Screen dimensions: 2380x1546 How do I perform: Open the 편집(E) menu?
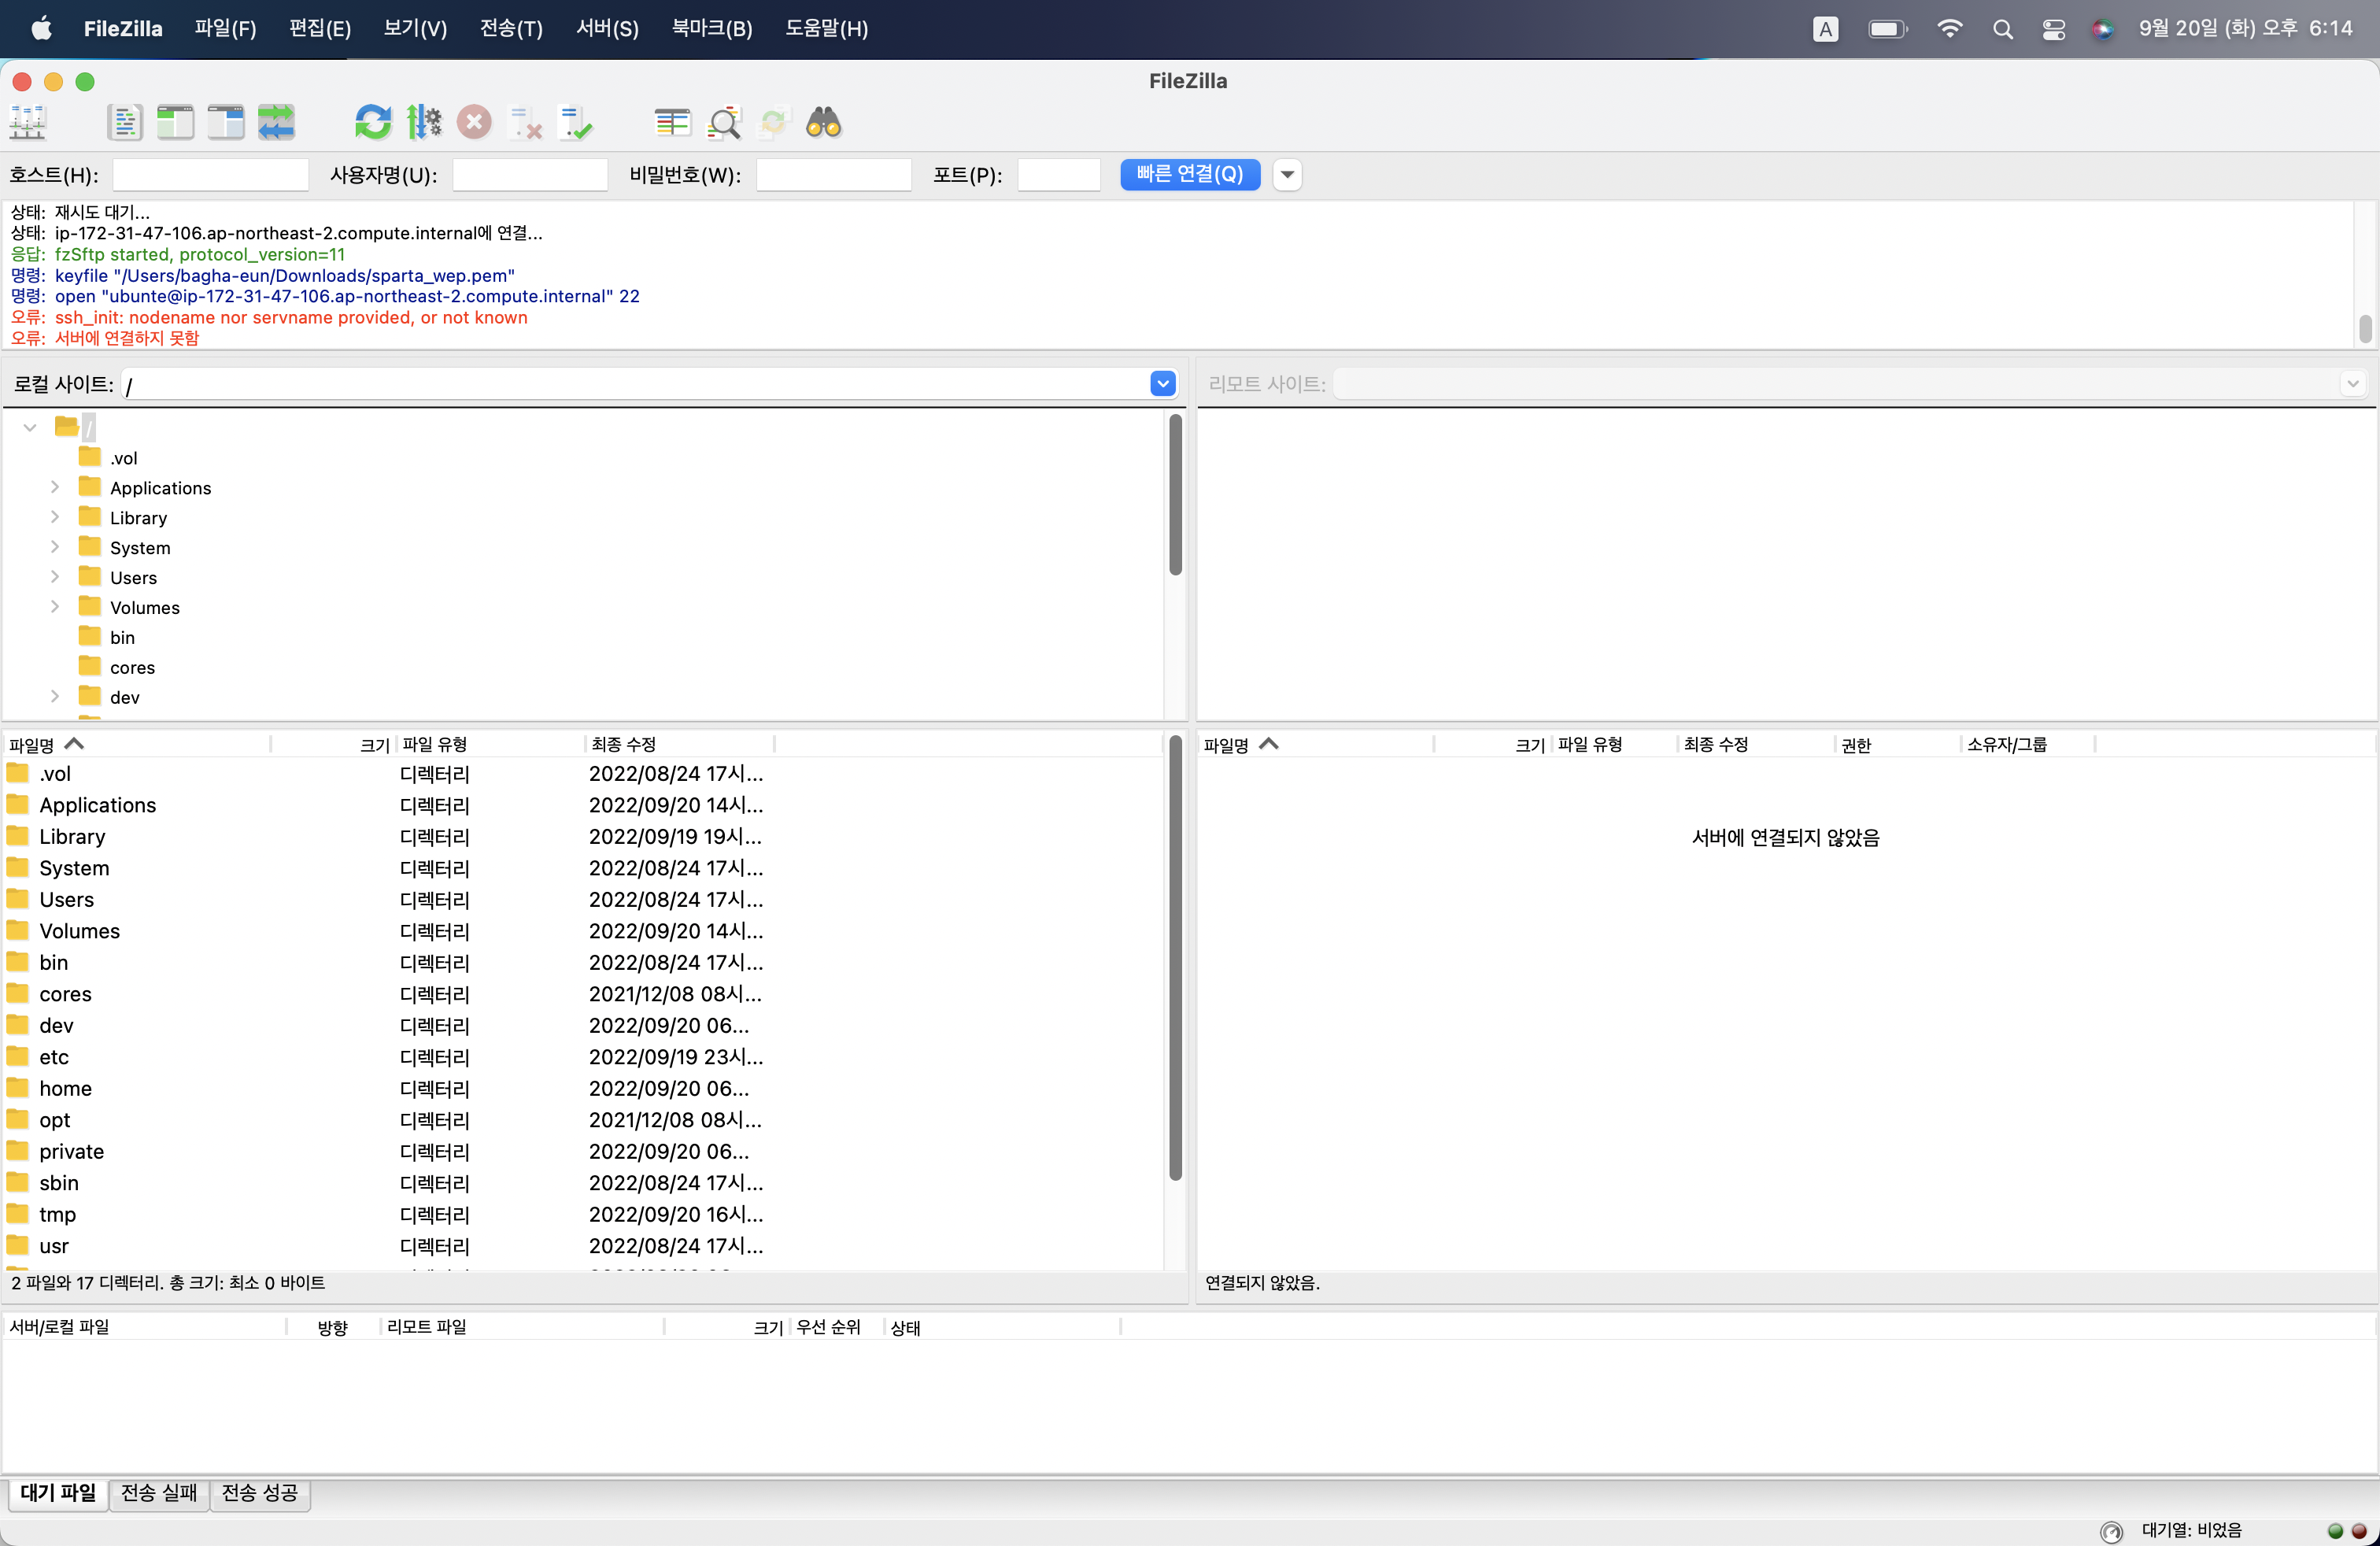point(320,28)
